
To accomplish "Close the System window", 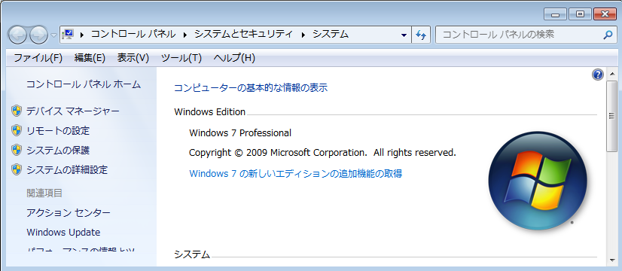I will (x=605, y=14).
